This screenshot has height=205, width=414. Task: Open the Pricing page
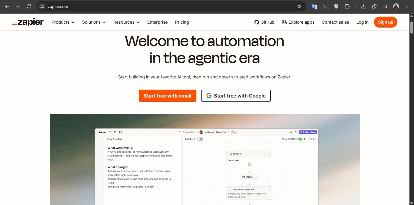[182, 22]
